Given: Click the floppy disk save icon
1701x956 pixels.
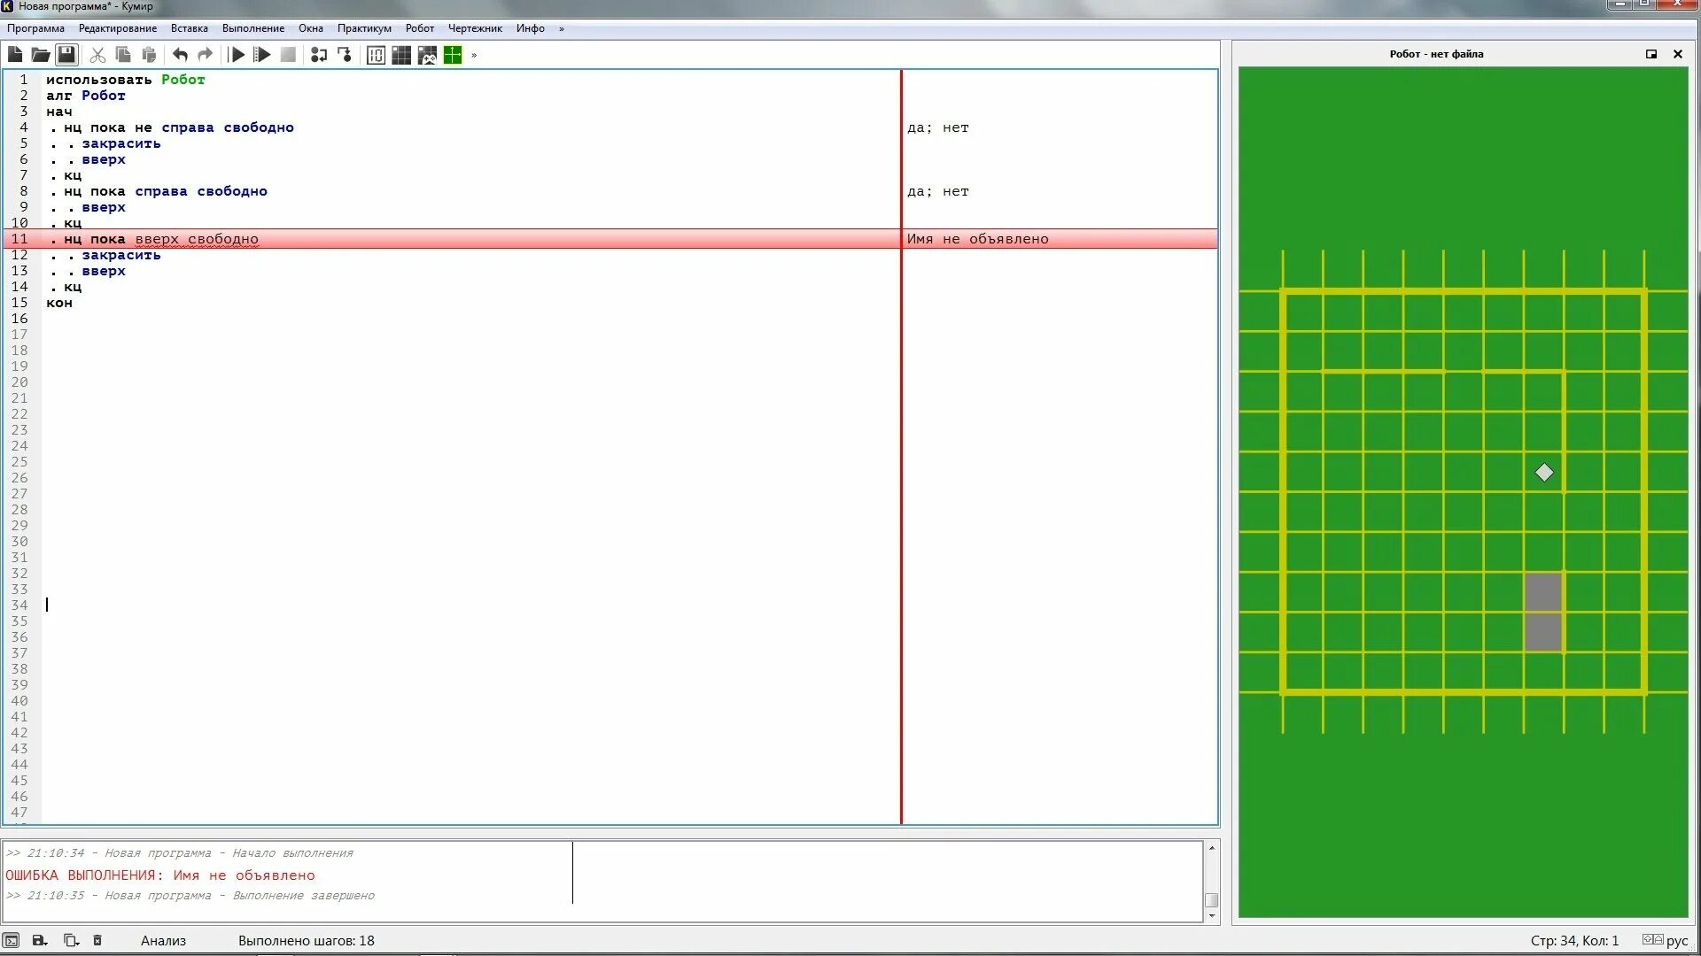Looking at the screenshot, I should pos(66,55).
